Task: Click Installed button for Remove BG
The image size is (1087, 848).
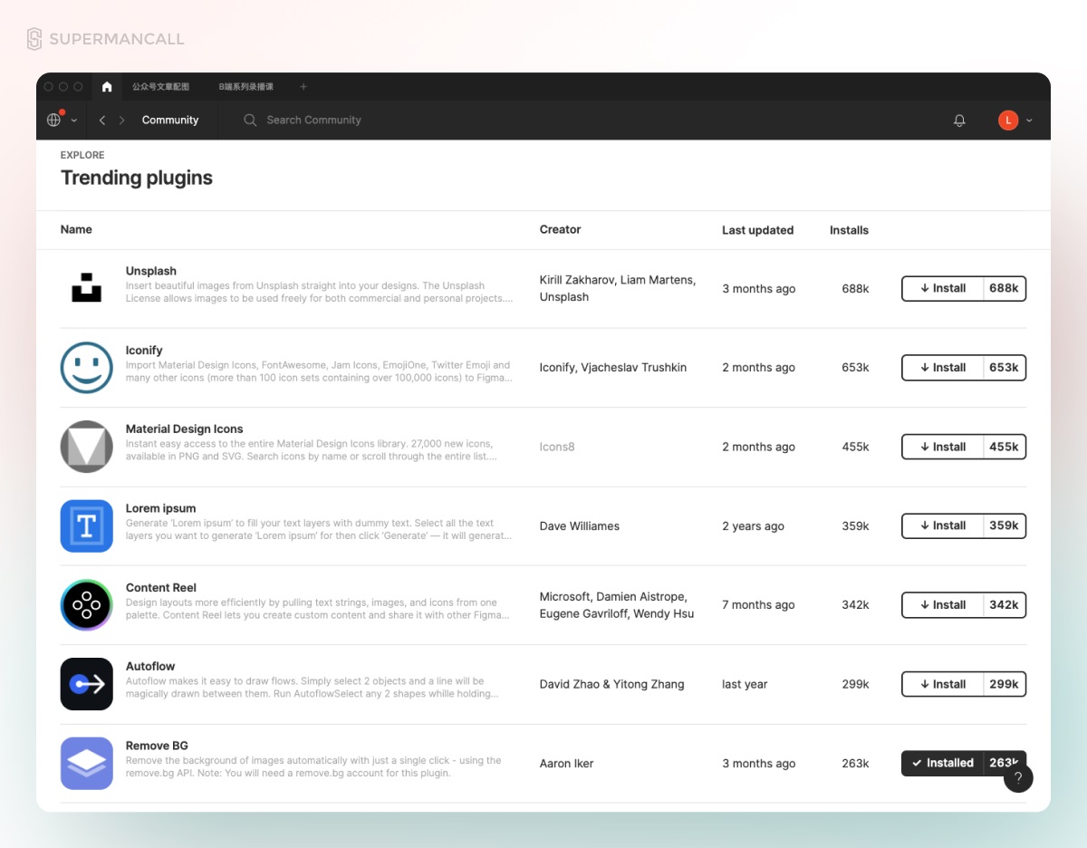Action: (943, 763)
